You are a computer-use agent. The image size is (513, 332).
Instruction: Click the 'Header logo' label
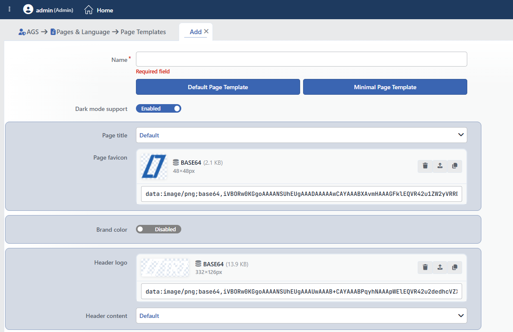111,262
